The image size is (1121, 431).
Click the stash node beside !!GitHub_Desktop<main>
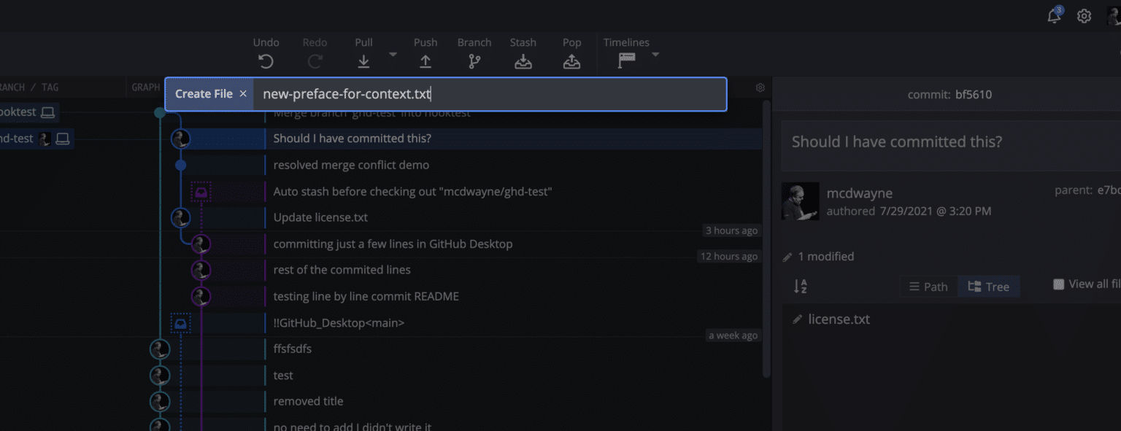tap(180, 322)
